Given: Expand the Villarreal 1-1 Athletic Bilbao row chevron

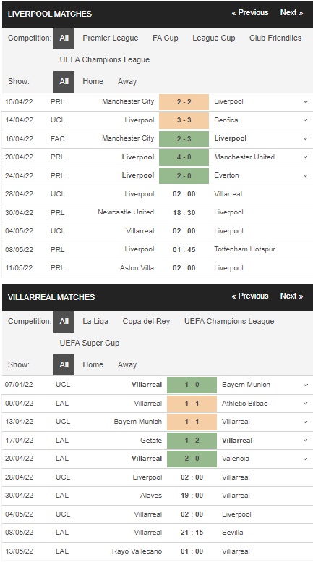Looking at the screenshot, I should 306,404.
